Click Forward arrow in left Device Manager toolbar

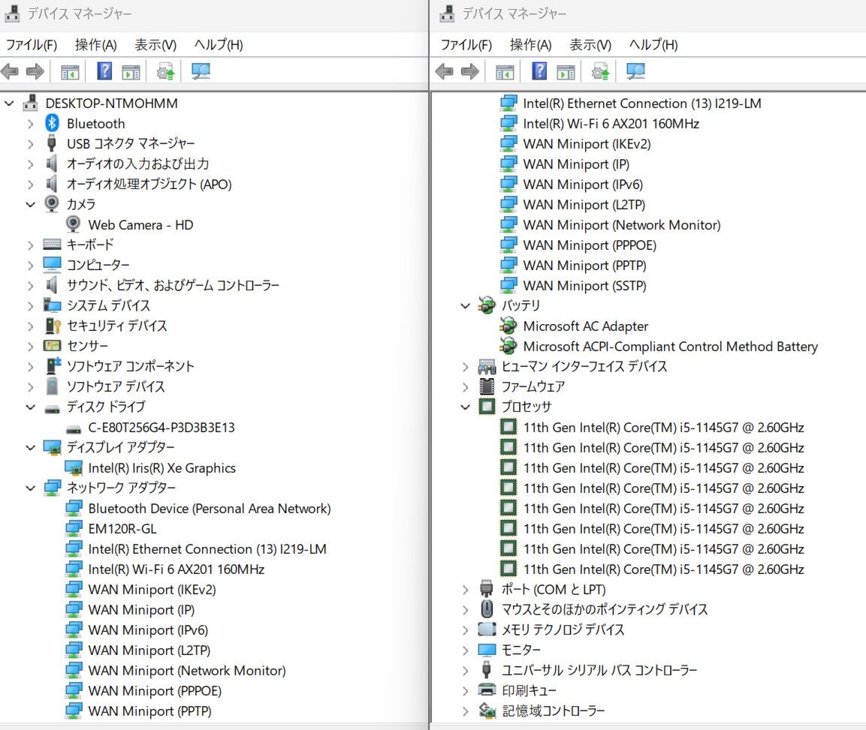click(35, 71)
